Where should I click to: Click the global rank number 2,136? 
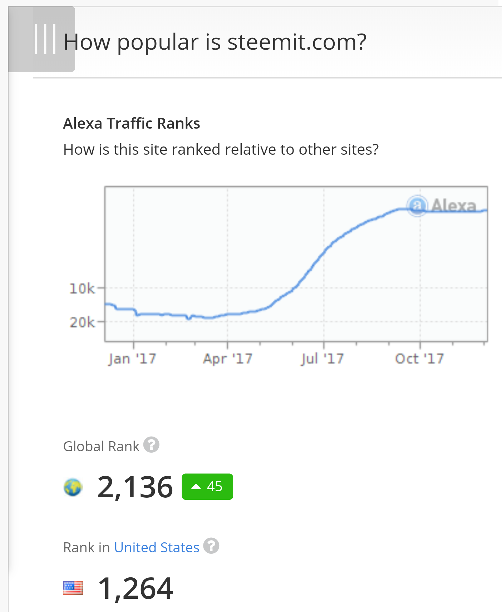pyautogui.click(x=135, y=487)
